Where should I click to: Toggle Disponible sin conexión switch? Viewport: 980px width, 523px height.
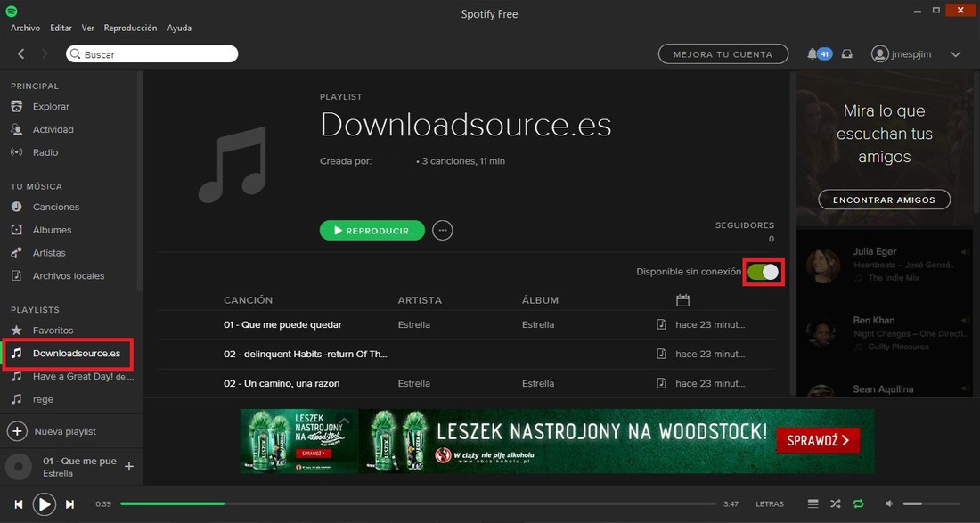point(764,272)
